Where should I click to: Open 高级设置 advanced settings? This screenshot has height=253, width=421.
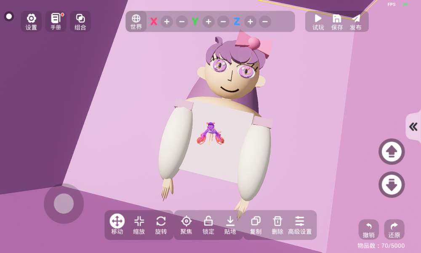click(300, 224)
